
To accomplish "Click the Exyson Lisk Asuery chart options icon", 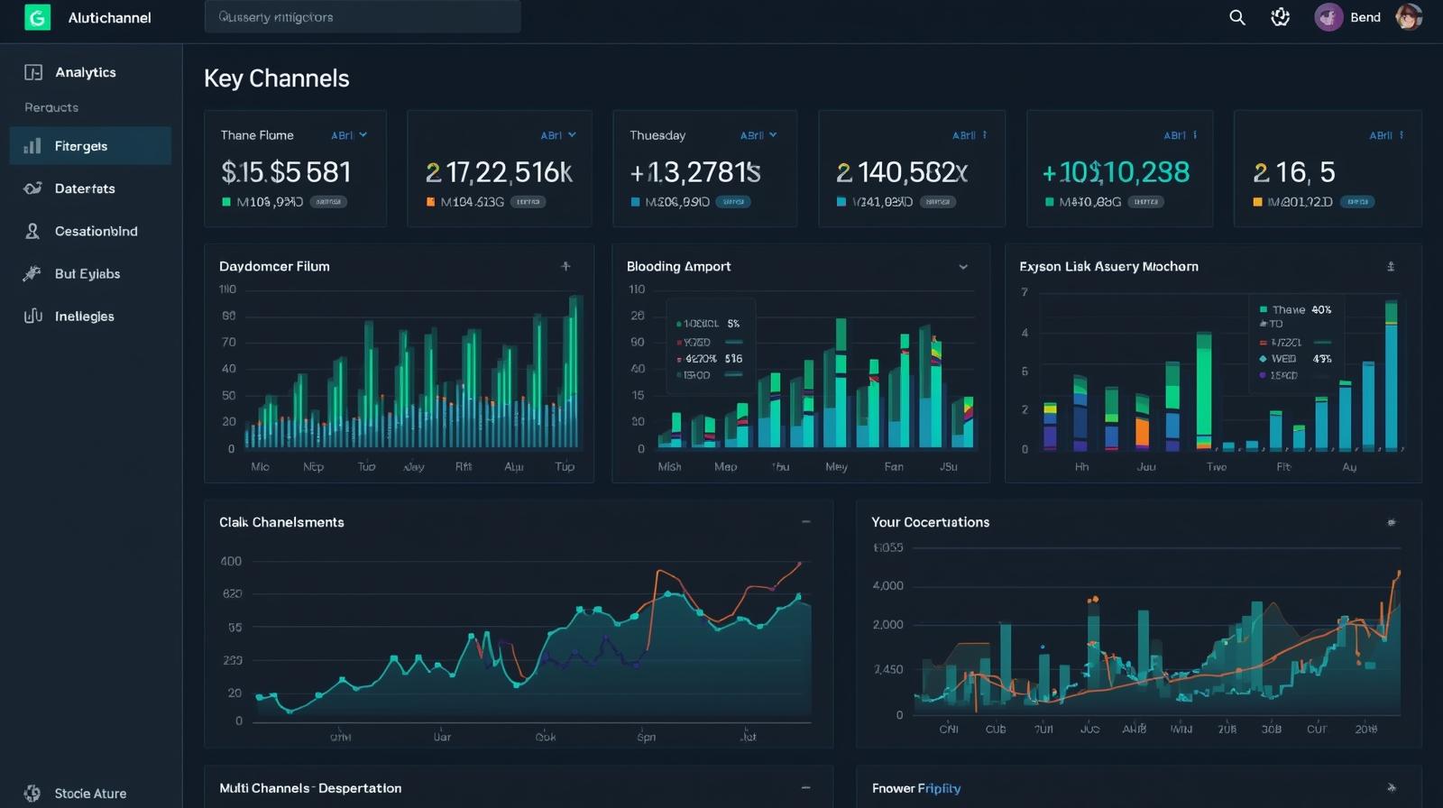I will tap(1390, 266).
